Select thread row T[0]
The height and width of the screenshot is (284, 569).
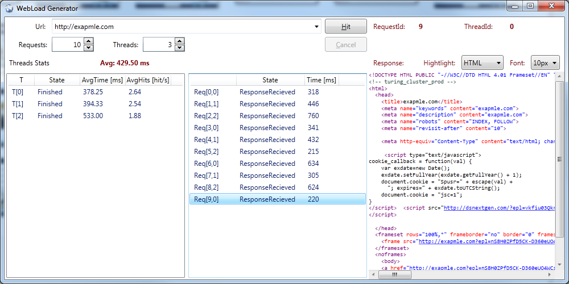tap(96, 92)
